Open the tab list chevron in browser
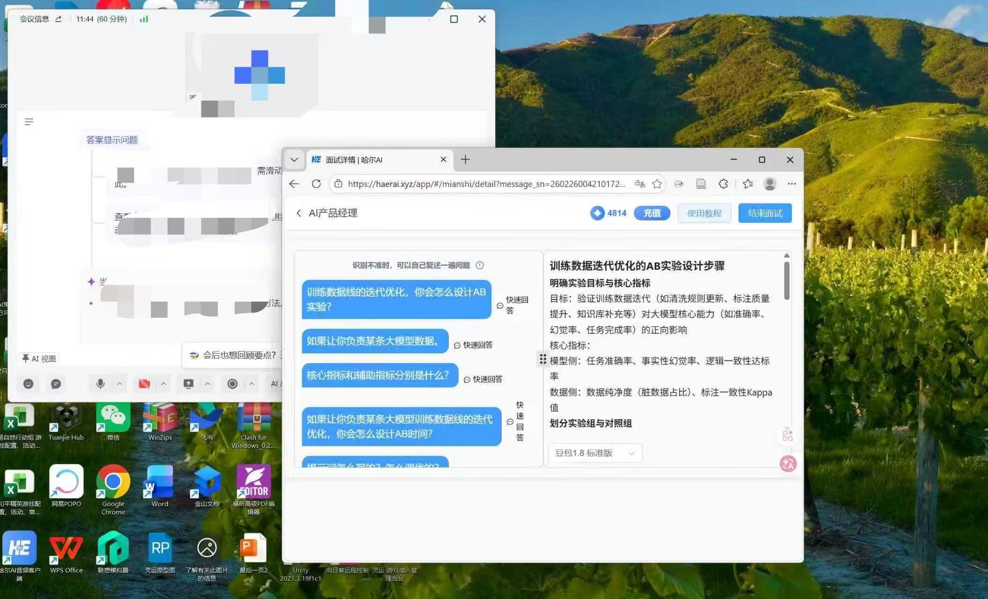 [x=294, y=160]
